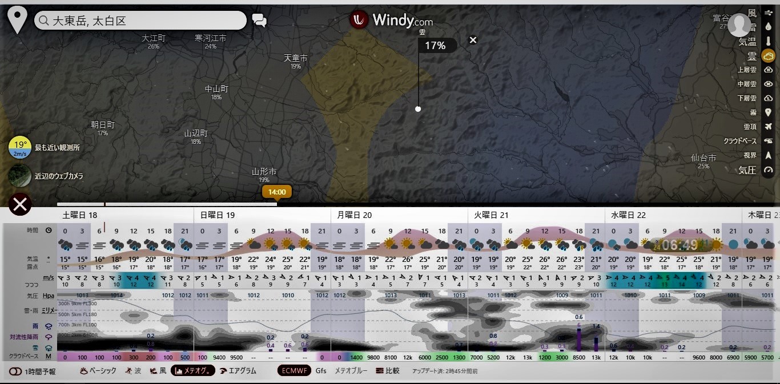Switch forecast model to Gfs

(321, 370)
